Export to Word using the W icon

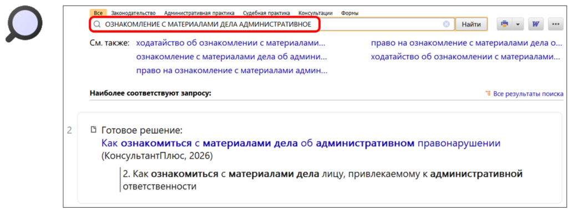536,24
